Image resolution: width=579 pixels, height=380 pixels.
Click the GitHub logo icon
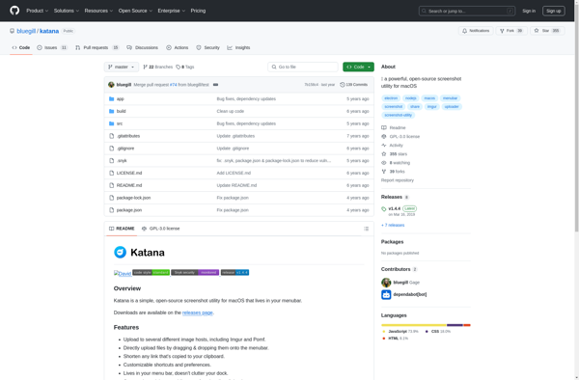[x=14, y=11]
